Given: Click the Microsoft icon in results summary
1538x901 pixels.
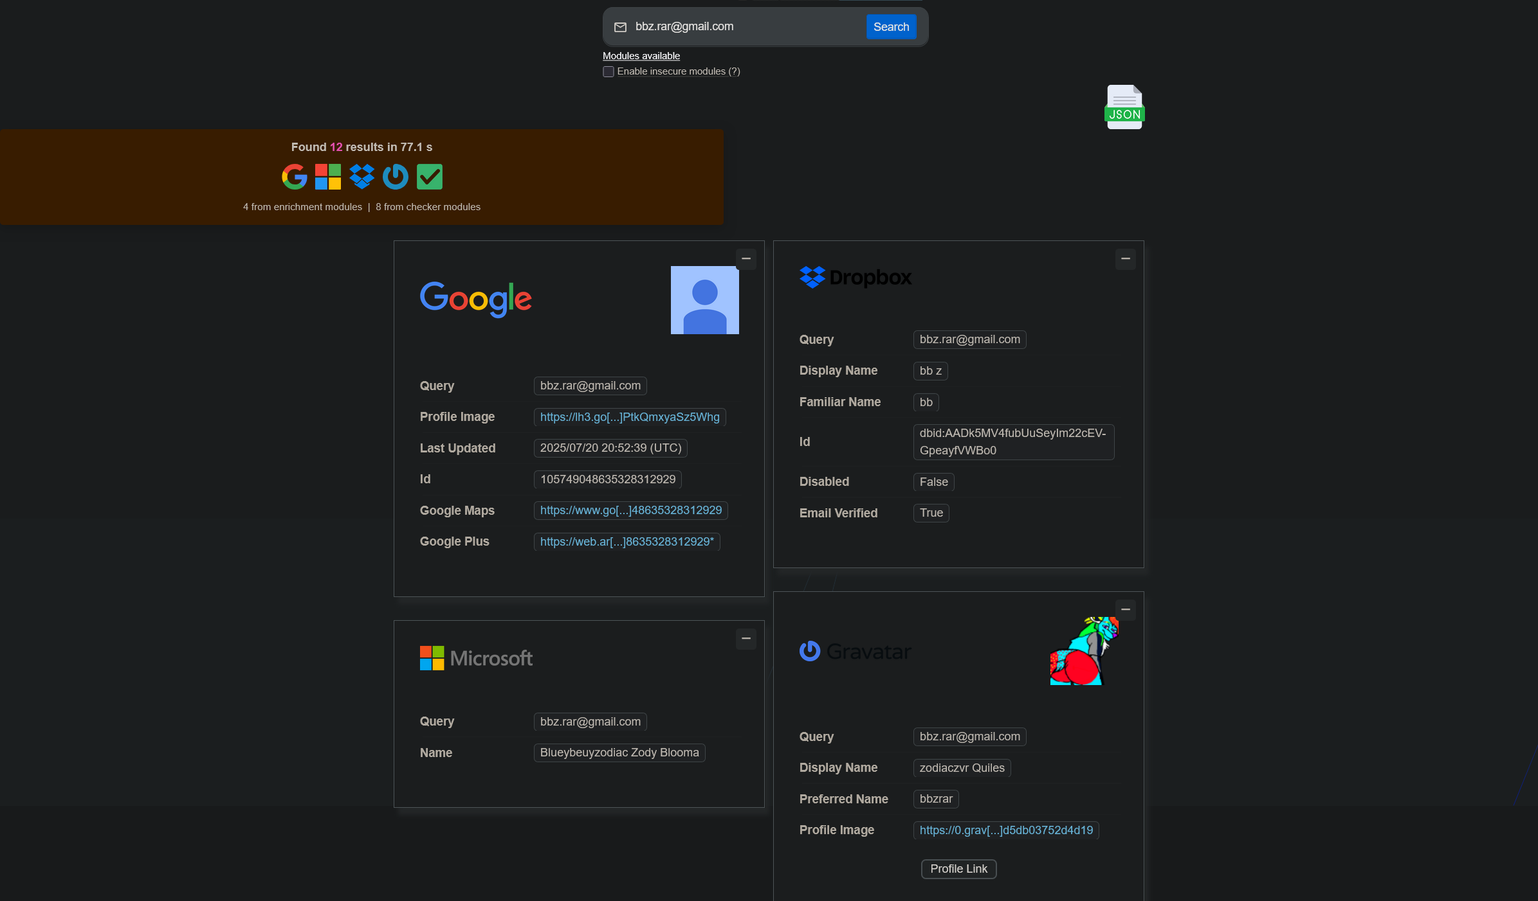Looking at the screenshot, I should pos(328,177).
